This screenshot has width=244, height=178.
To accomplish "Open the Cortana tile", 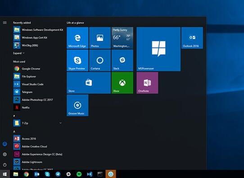I will (x=100, y=60).
